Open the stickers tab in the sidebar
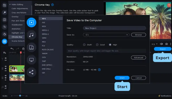Image resolution: width=172 pixels, height=99 pixels. point(4,34)
